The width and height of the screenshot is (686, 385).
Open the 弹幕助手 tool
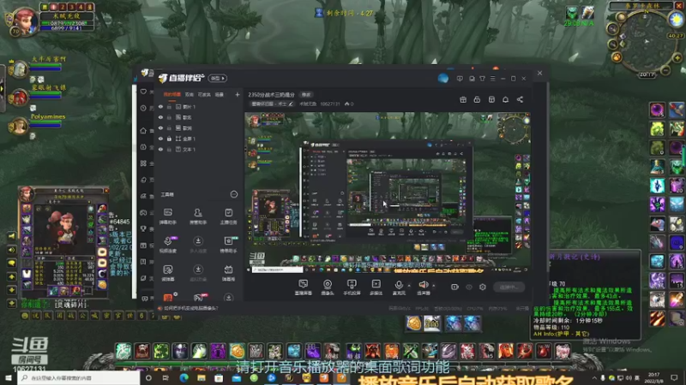[168, 216]
